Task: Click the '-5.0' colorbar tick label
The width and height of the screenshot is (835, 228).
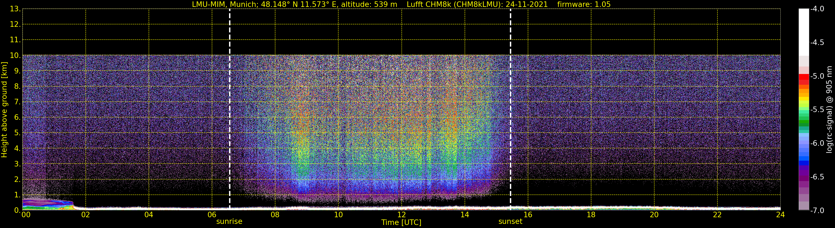Action: 817,76
